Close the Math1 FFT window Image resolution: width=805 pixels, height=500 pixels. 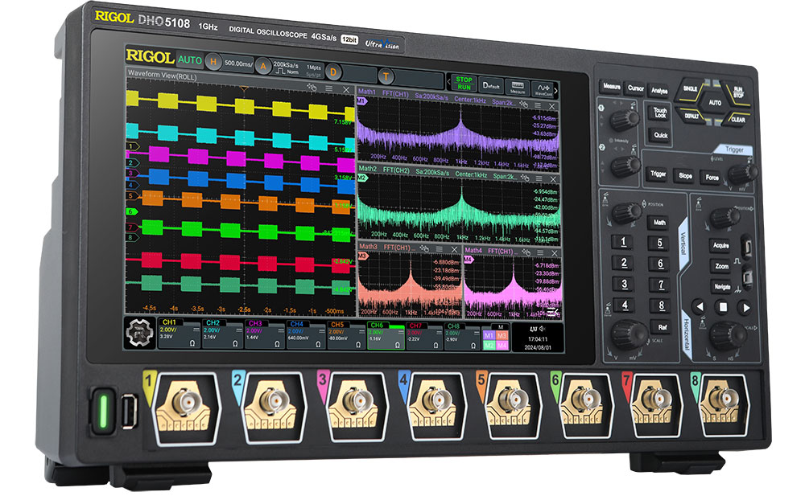click(552, 105)
